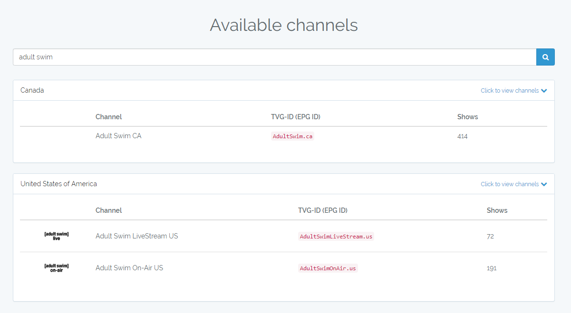Focus the 'adult swim' search field

274,57
